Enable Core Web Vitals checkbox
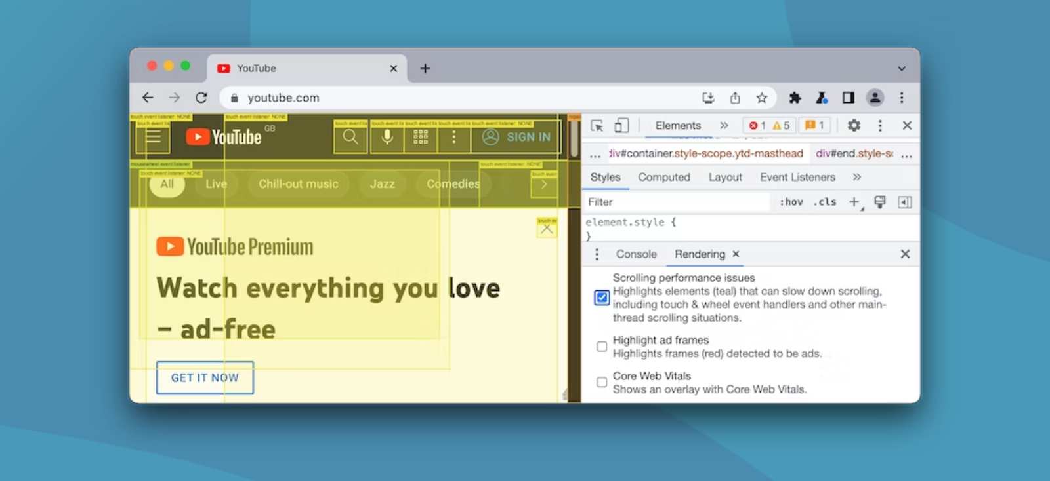This screenshot has height=481, width=1050. [602, 382]
